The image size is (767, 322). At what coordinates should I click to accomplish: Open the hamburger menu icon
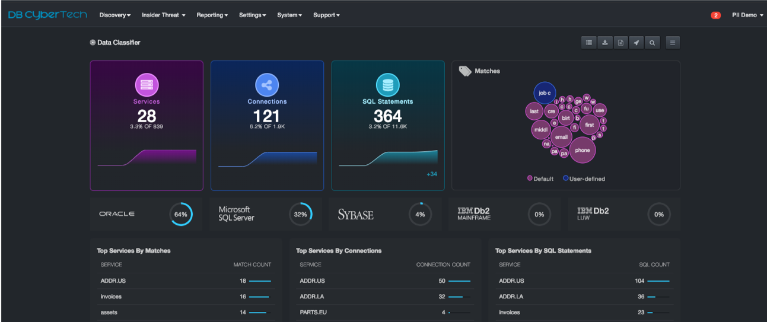tap(672, 43)
